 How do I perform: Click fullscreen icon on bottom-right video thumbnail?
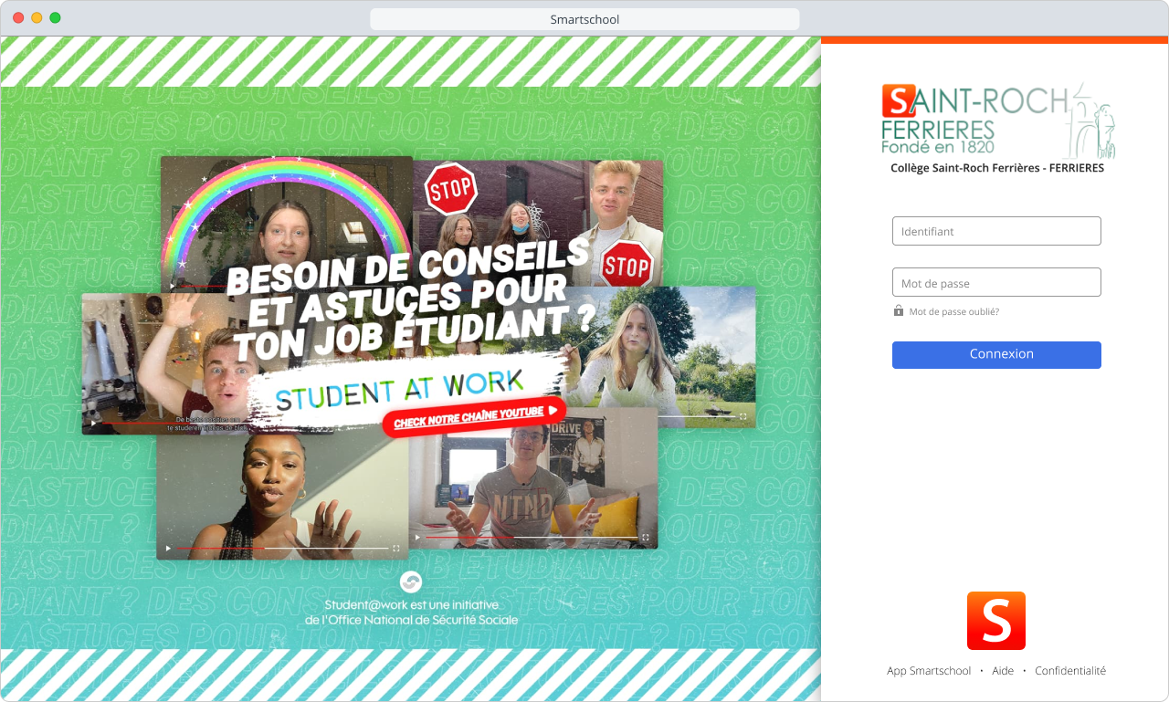[x=646, y=537]
